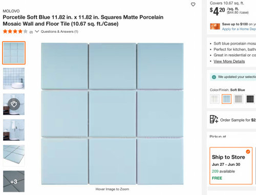Image resolution: width=256 pixels, height=195 pixels.
Task: Select the Ship to Store option
Action: click(231, 166)
